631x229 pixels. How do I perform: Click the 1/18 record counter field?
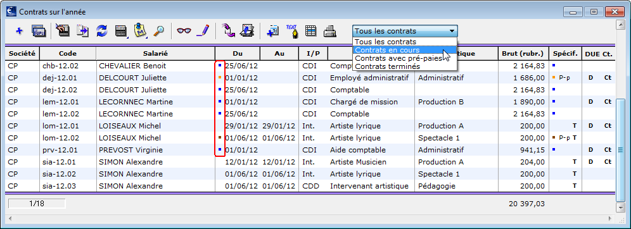pos(37,203)
